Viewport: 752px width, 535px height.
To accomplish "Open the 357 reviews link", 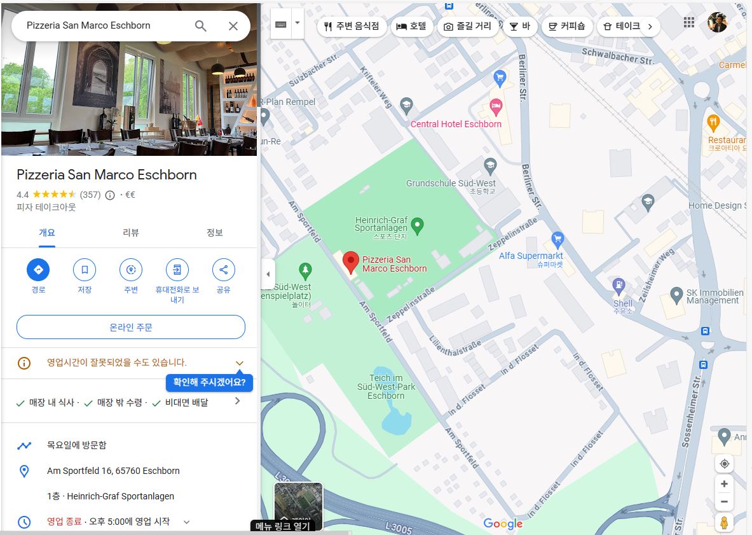I will 90,195.
